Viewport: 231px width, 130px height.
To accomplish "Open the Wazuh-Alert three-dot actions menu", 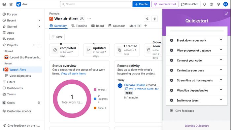I will [x=89, y=19].
